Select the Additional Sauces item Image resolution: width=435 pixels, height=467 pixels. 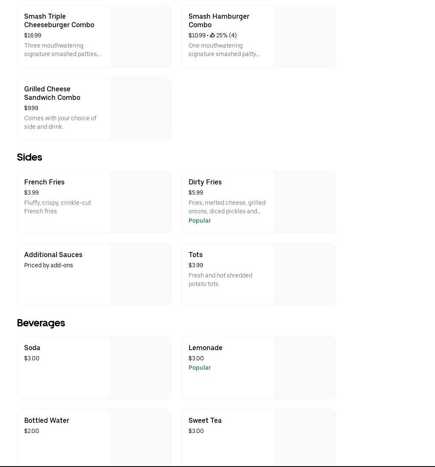click(x=53, y=255)
